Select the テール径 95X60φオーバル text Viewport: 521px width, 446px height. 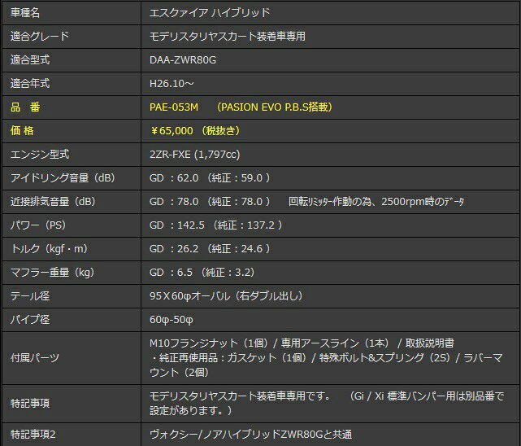(235, 296)
